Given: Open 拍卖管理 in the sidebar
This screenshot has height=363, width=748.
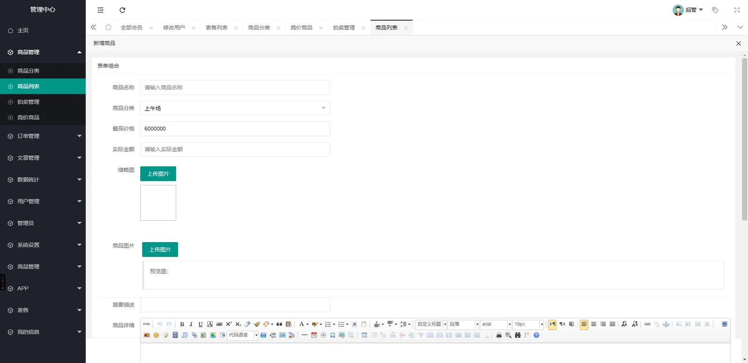Looking at the screenshot, I should [43, 102].
